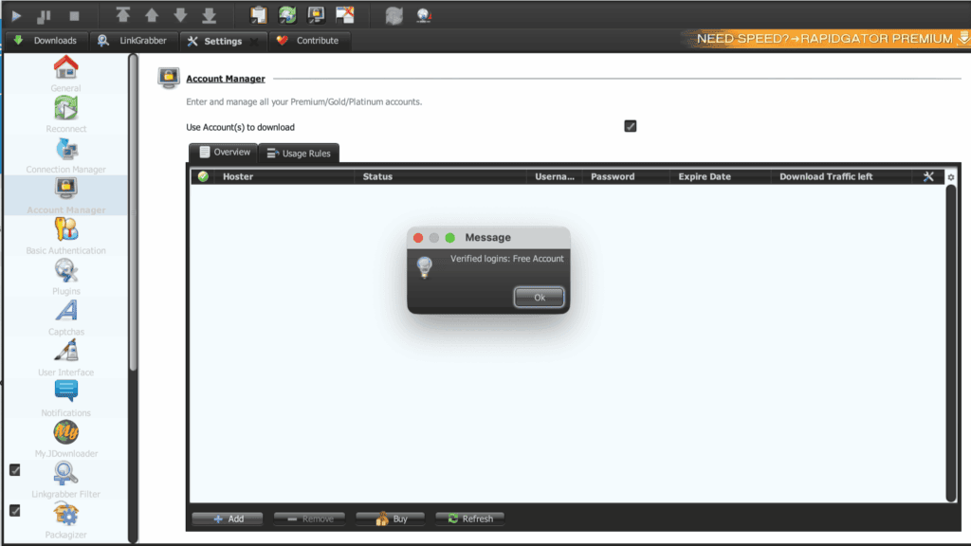
Task: Click the update check toolbar icon
Action: pyautogui.click(x=424, y=15)
